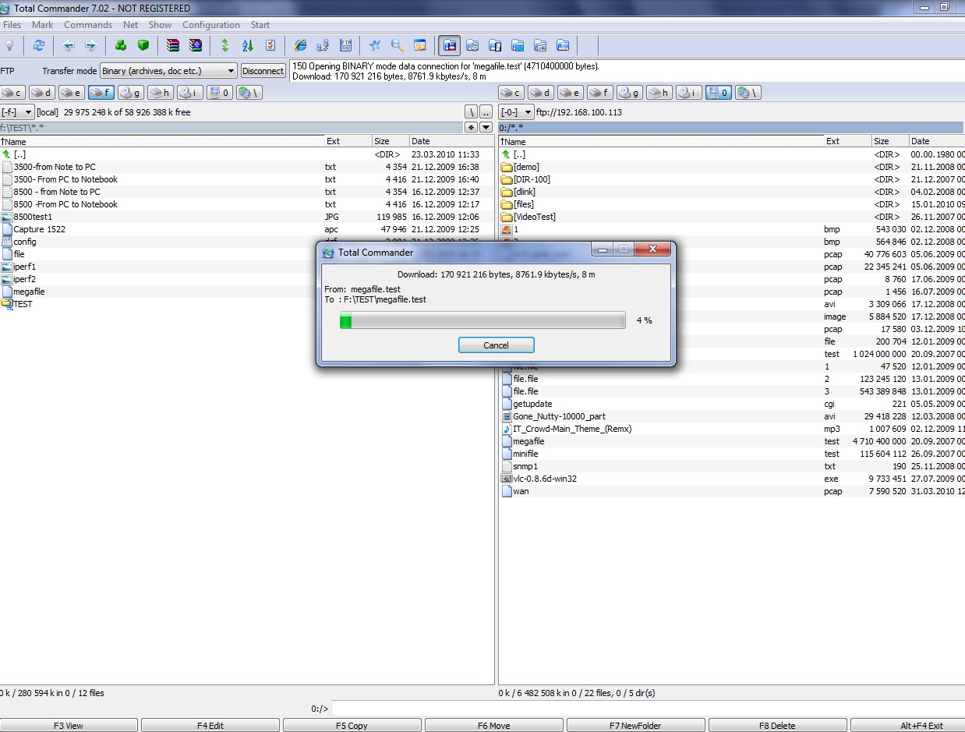Screen dimensions: 965x732
Task: Switch left panel to drive g
Action: tap(131, 93)
